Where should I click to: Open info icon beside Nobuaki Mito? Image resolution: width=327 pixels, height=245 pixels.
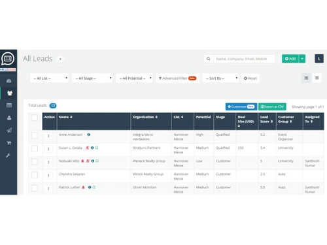[93, 161]
